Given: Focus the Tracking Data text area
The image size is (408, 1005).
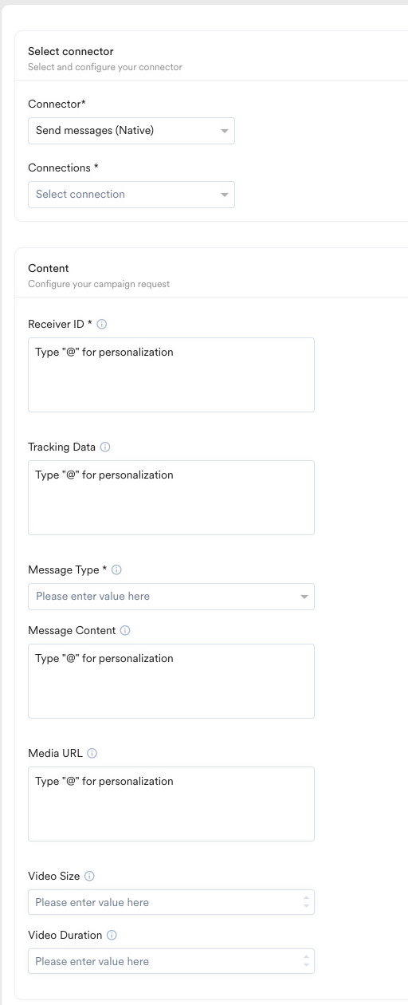Looking at the screenshot, I should (x=171, y=498).
